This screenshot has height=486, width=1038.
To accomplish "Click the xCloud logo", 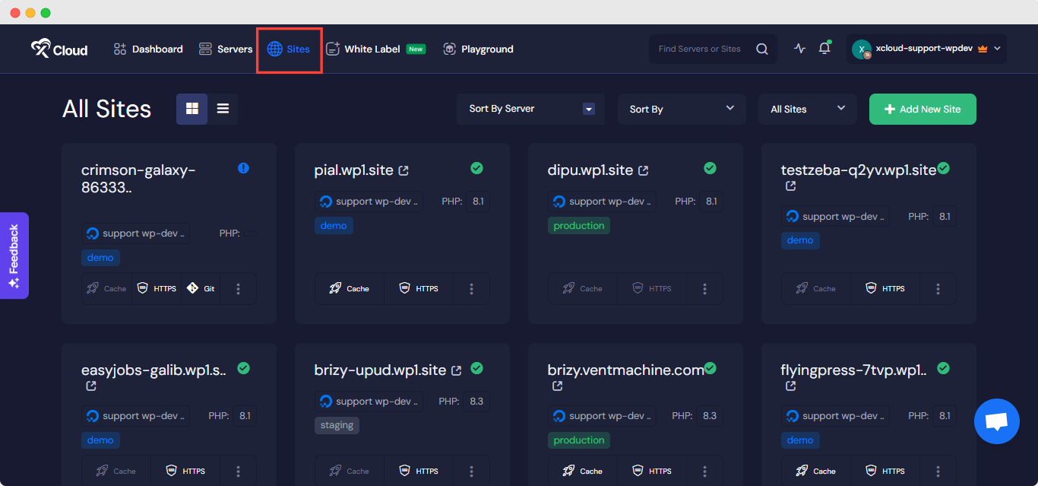I will pyautogui.click(x=59, y=48).
